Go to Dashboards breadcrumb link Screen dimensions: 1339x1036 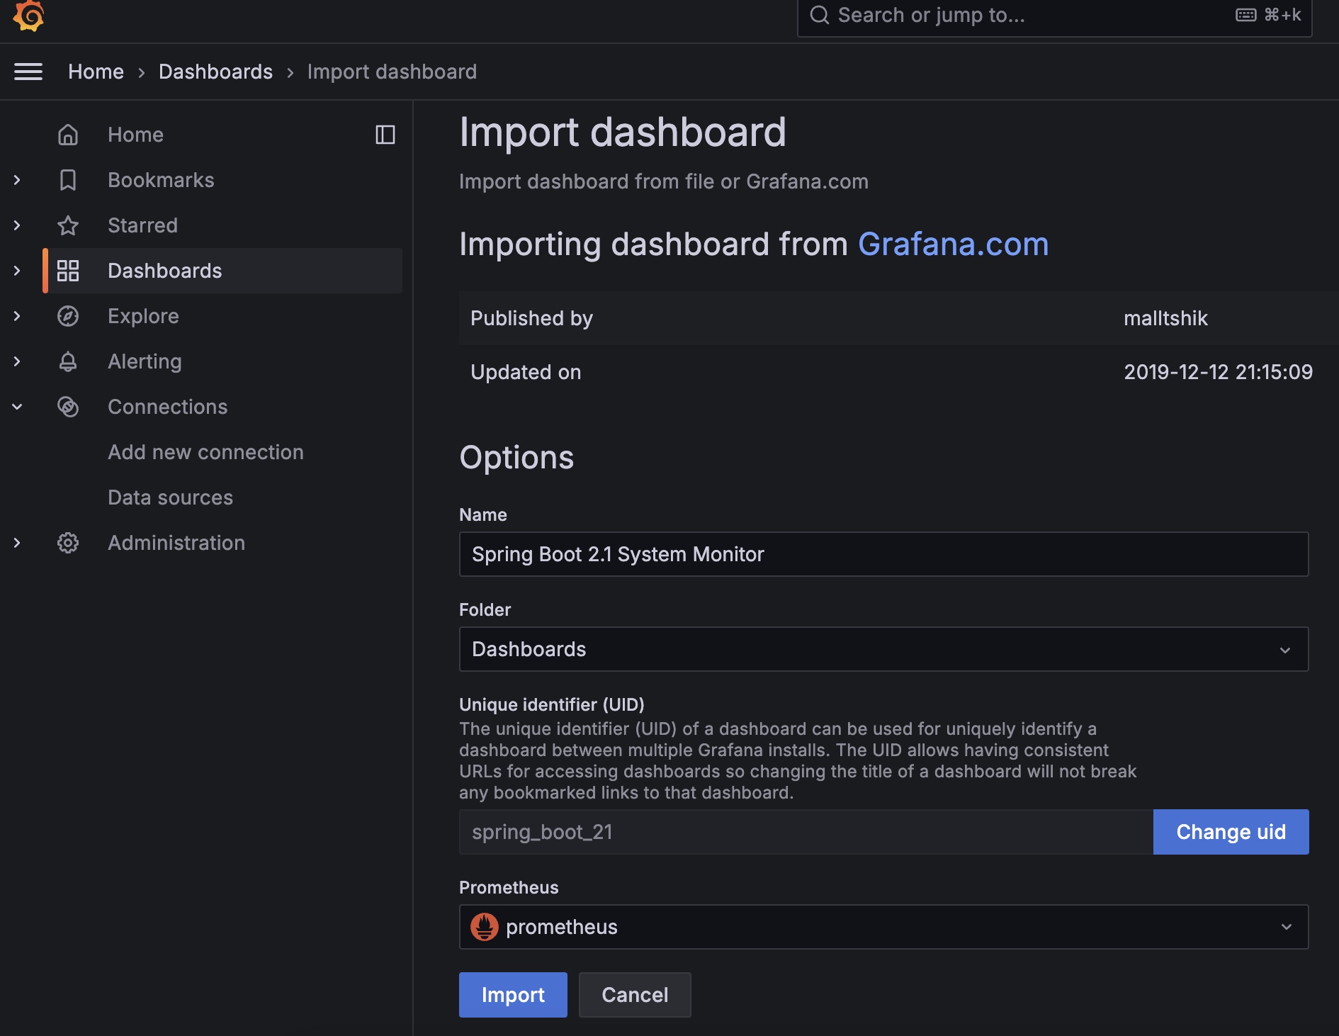(215, 72)
